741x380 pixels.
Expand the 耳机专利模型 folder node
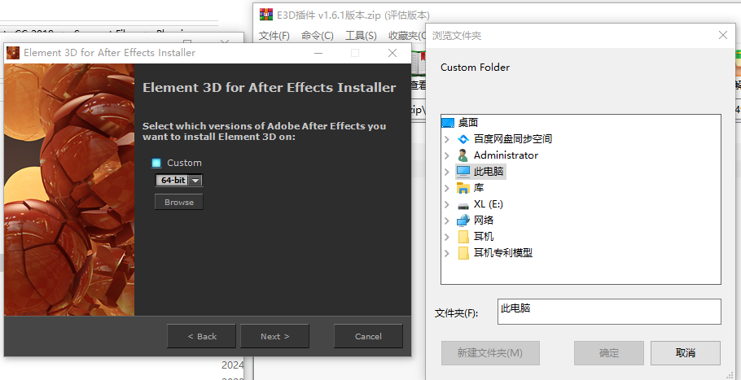click(x=446, y=253)
